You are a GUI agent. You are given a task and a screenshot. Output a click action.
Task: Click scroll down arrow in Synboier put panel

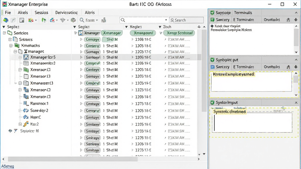[x=296, y=95]
